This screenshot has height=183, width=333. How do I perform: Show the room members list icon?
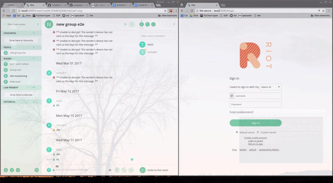click(x=142, y=24)
